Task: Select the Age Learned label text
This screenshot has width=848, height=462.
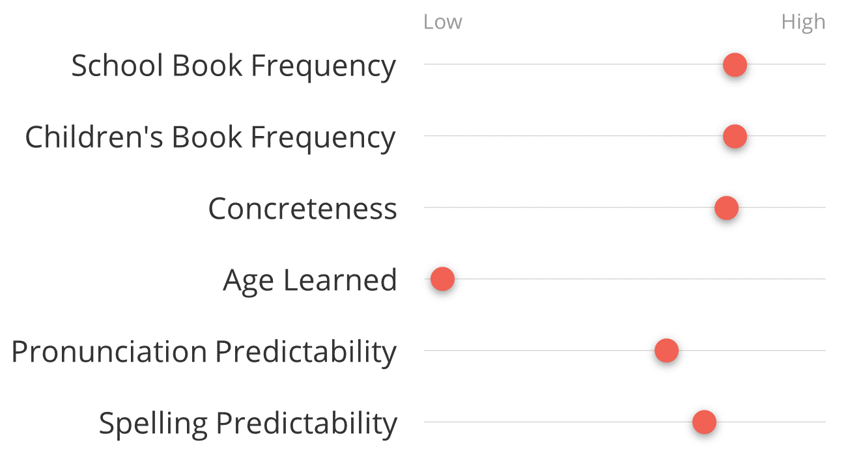Action: click(310, 281)
